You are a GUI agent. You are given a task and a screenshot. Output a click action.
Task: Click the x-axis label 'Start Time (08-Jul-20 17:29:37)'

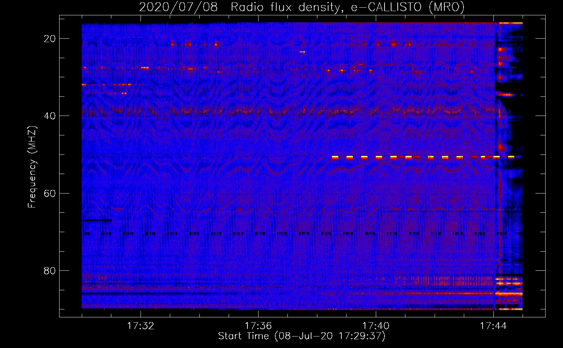pyautogui.click(x=302, y=336)
